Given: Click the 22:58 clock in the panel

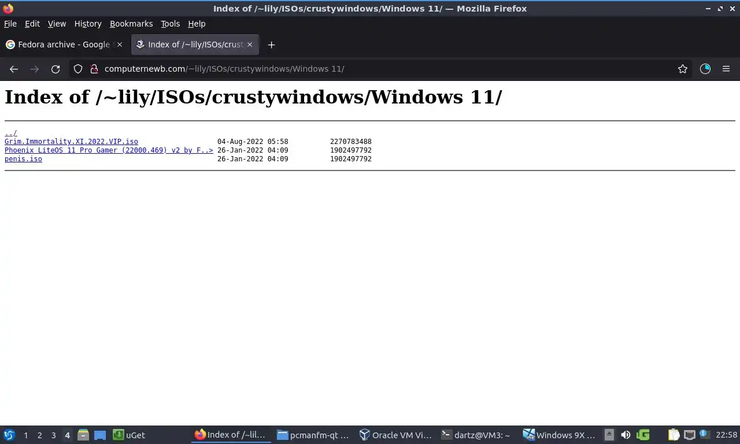Looking at the screenshot, I should click(x=726, y=435).
